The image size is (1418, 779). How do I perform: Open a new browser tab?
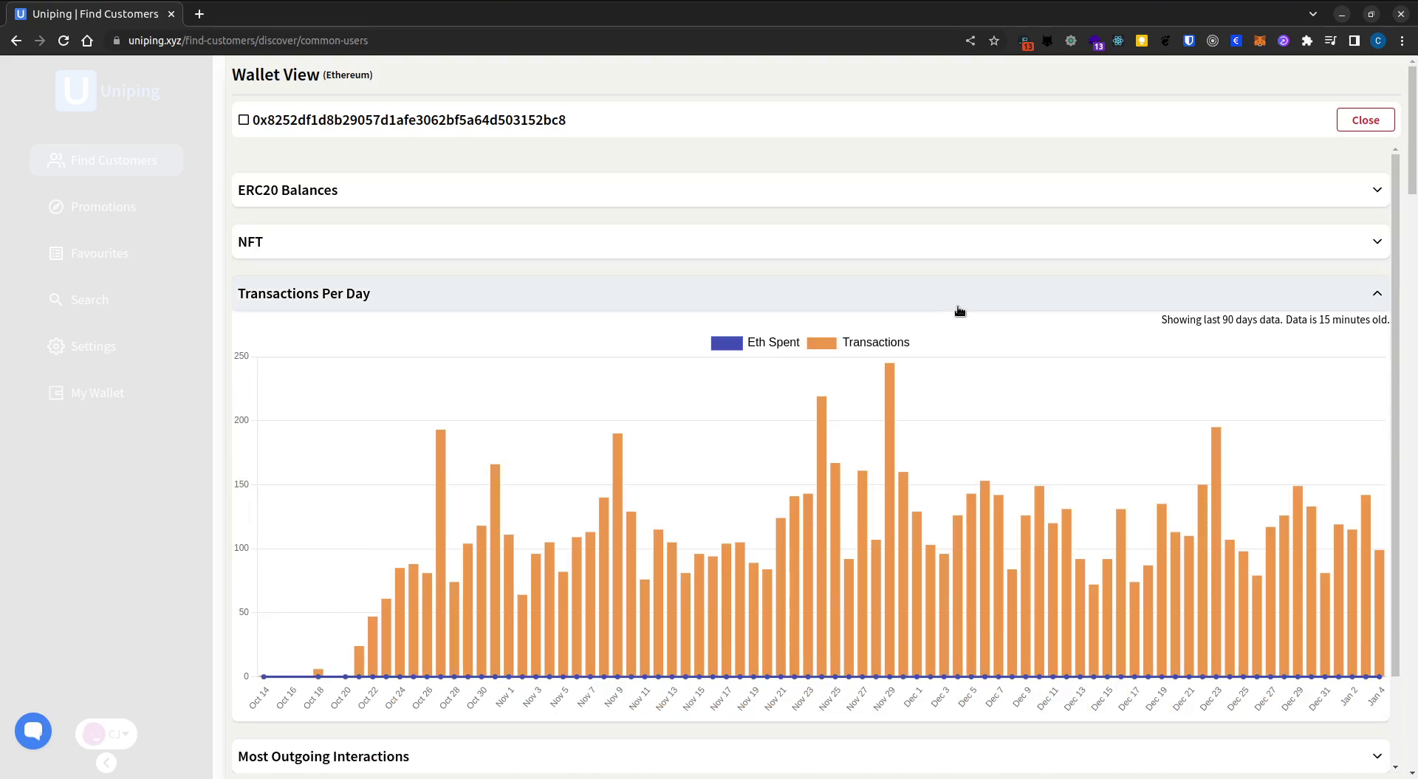point(199,14)
